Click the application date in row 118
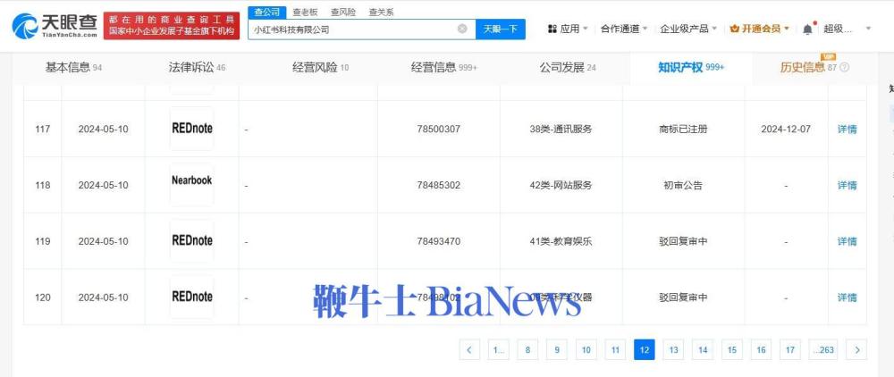This screenshot has width=894, height=377. [x=103, y=185]
